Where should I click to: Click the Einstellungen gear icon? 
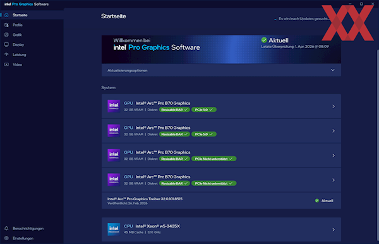pyautogui.click(x=6, y=238)
